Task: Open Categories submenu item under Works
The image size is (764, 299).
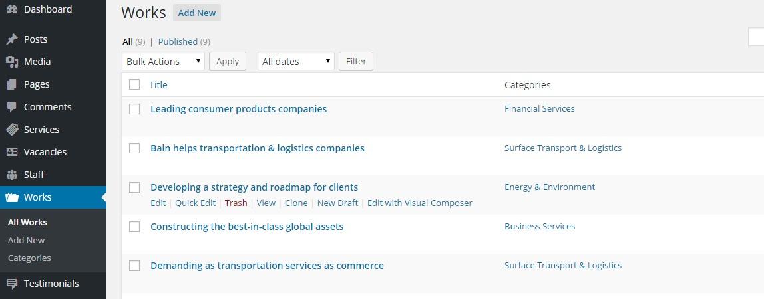Action: tap(29, 258)
